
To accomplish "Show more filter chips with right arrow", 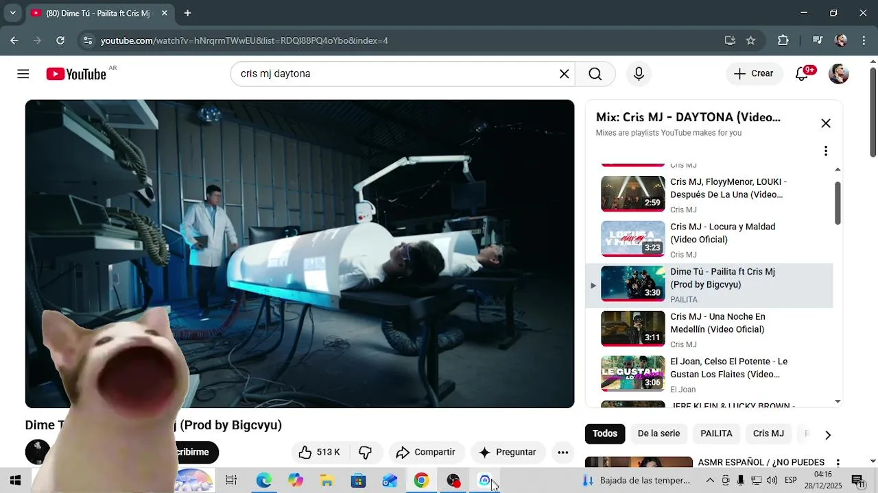I will (x=827, y=435).
